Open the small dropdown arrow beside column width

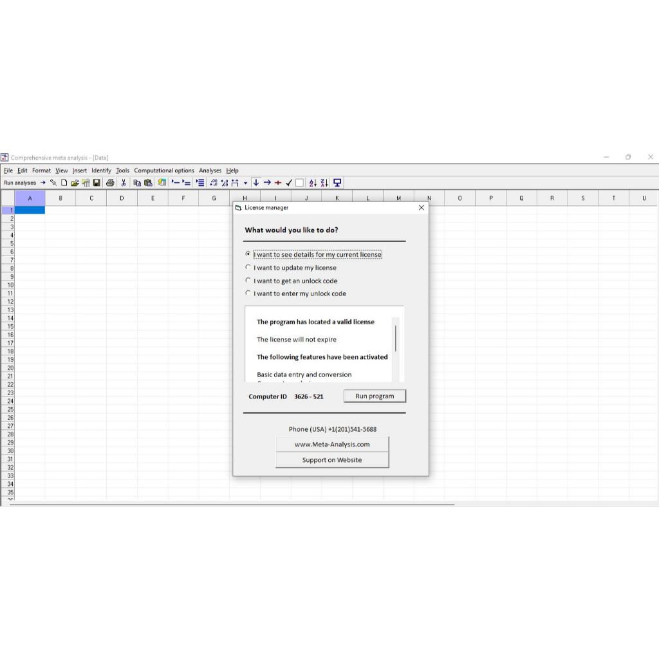(245, 183)
